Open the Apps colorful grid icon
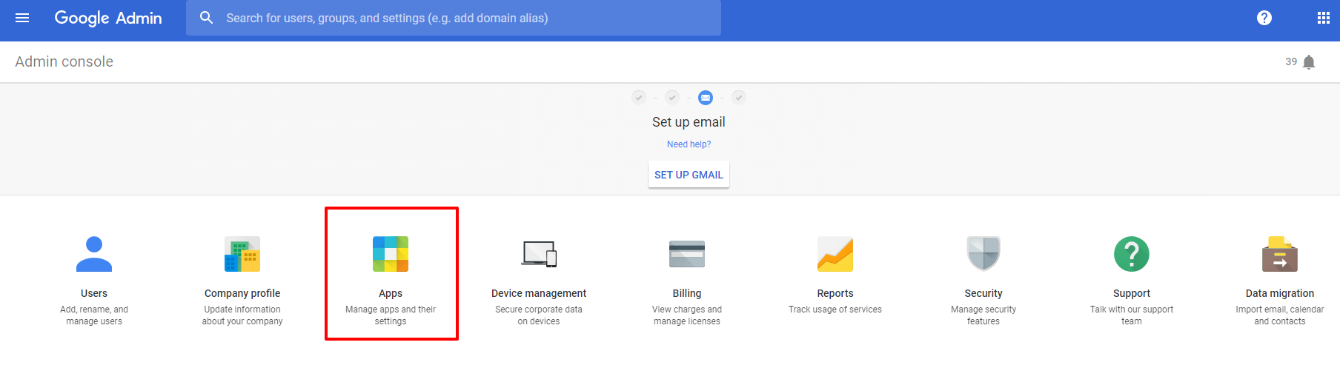 [391, 254]
